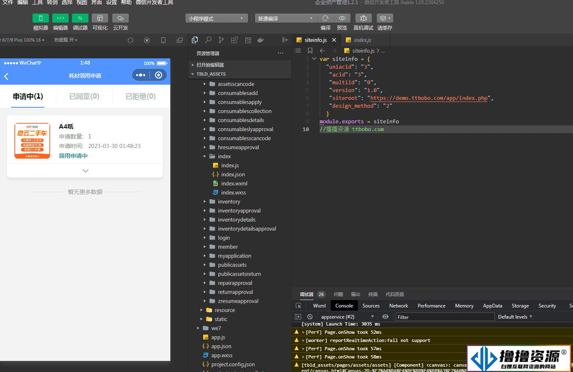The width and height of the screenshot is (573, 372).
Task: Expand the A4纸 card chevron
Action: [x=86, y=171]
